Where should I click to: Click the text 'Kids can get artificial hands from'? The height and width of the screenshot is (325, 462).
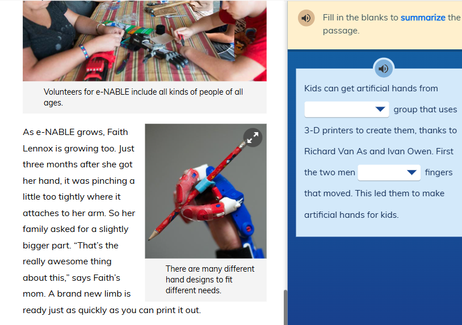point(371,88)
